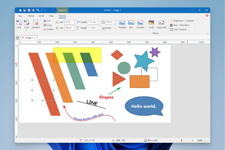This screenshot has width=225, height=150.
Task: Switch to the Home ribbon tab
Action: tap(31, 16)
